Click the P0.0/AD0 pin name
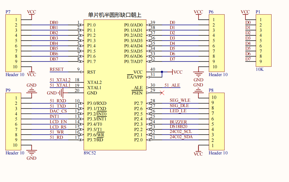289x182 pixels. pyautogui.click(x=133, y=25)
